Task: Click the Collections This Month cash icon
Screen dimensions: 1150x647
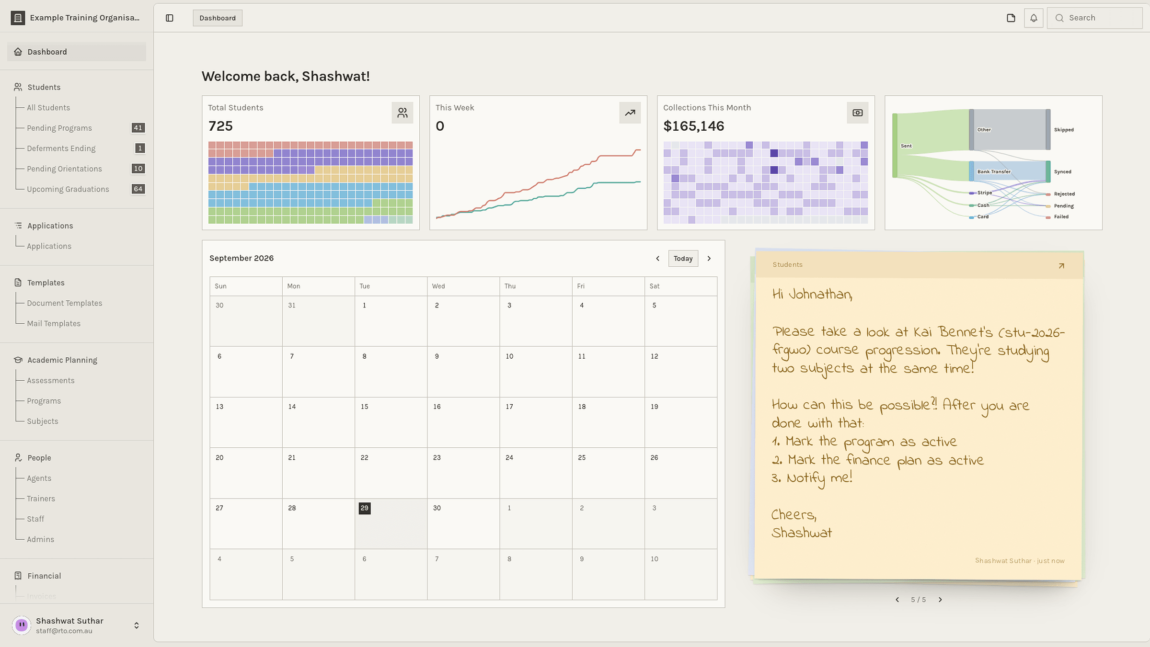Action: 858,113
